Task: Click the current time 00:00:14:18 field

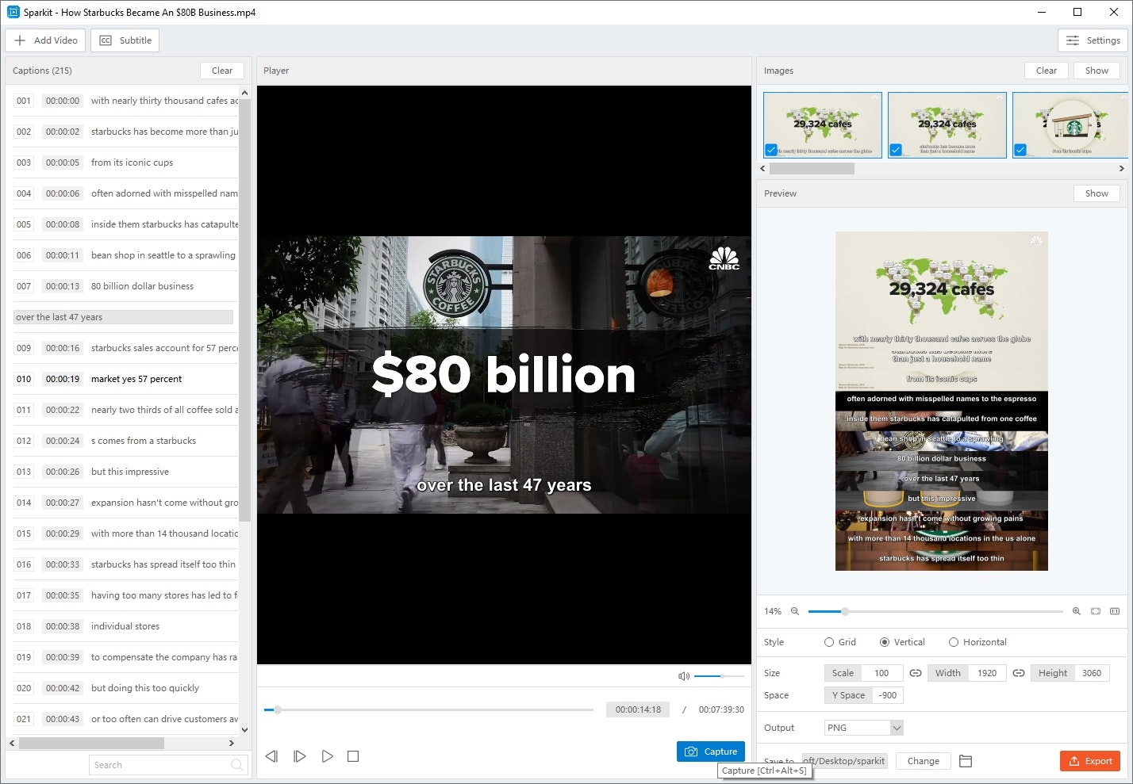Action: [638, 709]
